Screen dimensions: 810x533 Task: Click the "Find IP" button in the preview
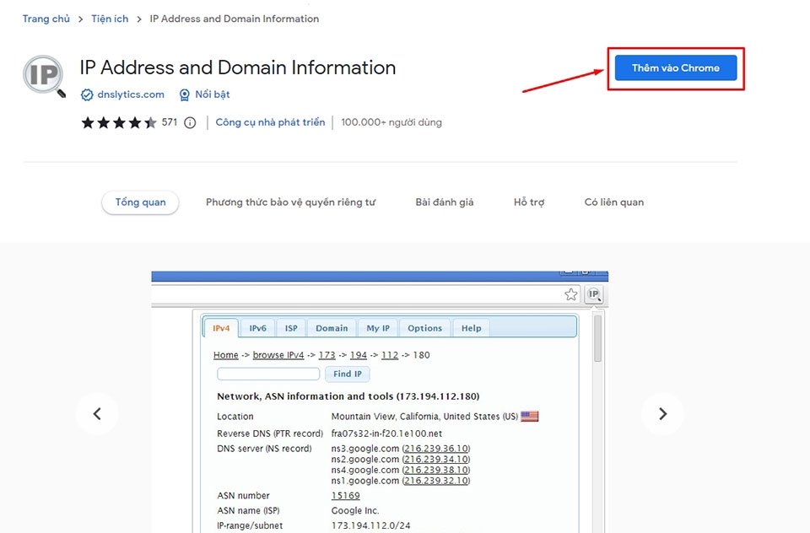(347, 374)
